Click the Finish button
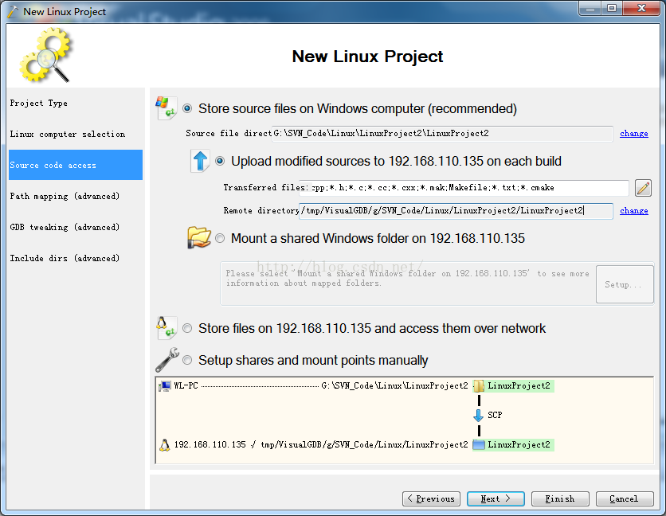The height and width of the screenshot is (516, 666). click(x=560, y=498)
